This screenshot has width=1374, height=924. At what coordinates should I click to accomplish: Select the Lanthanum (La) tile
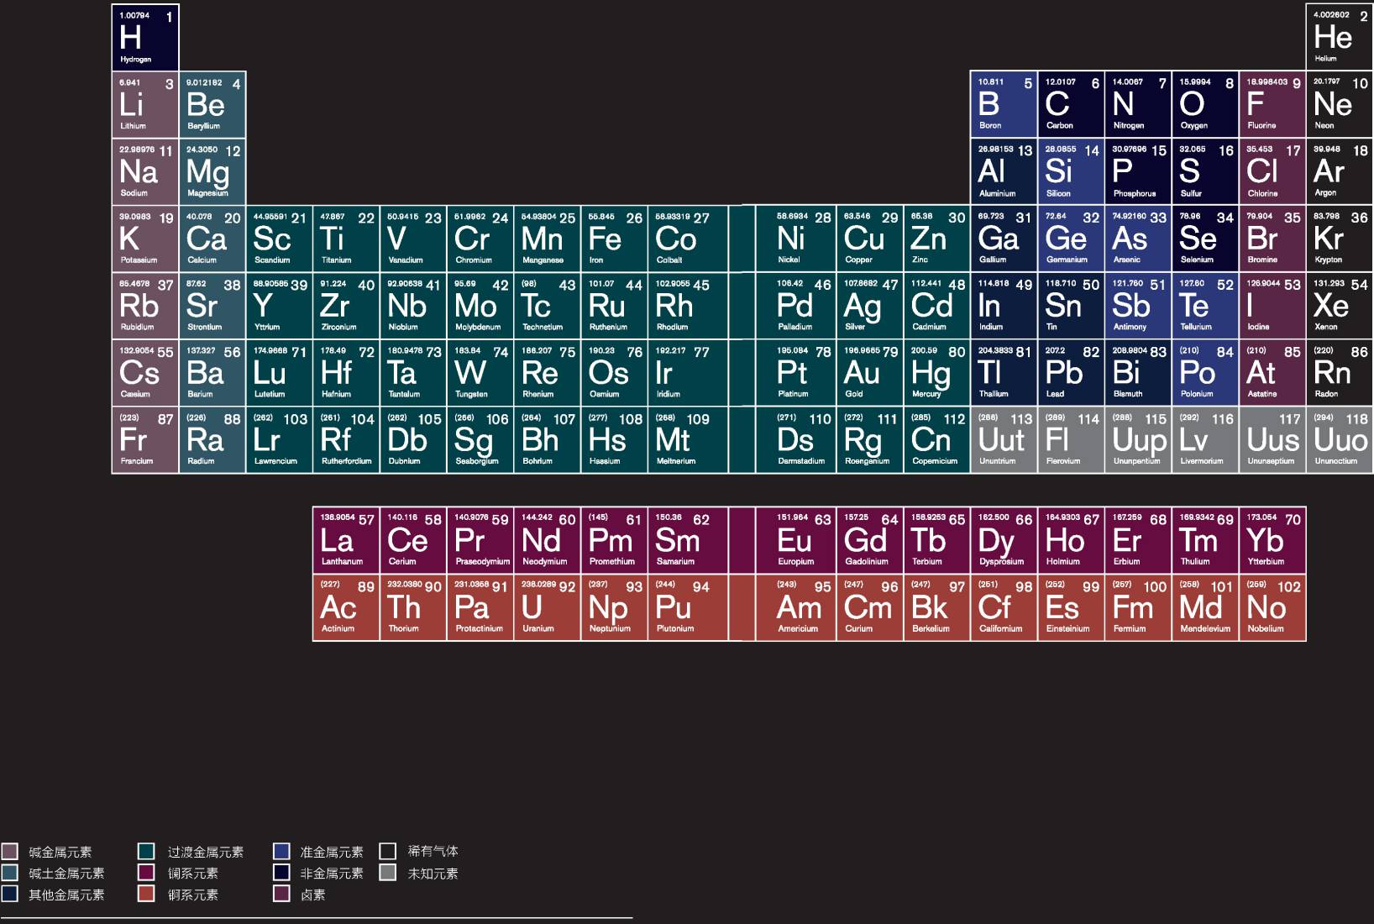[346, 540]
